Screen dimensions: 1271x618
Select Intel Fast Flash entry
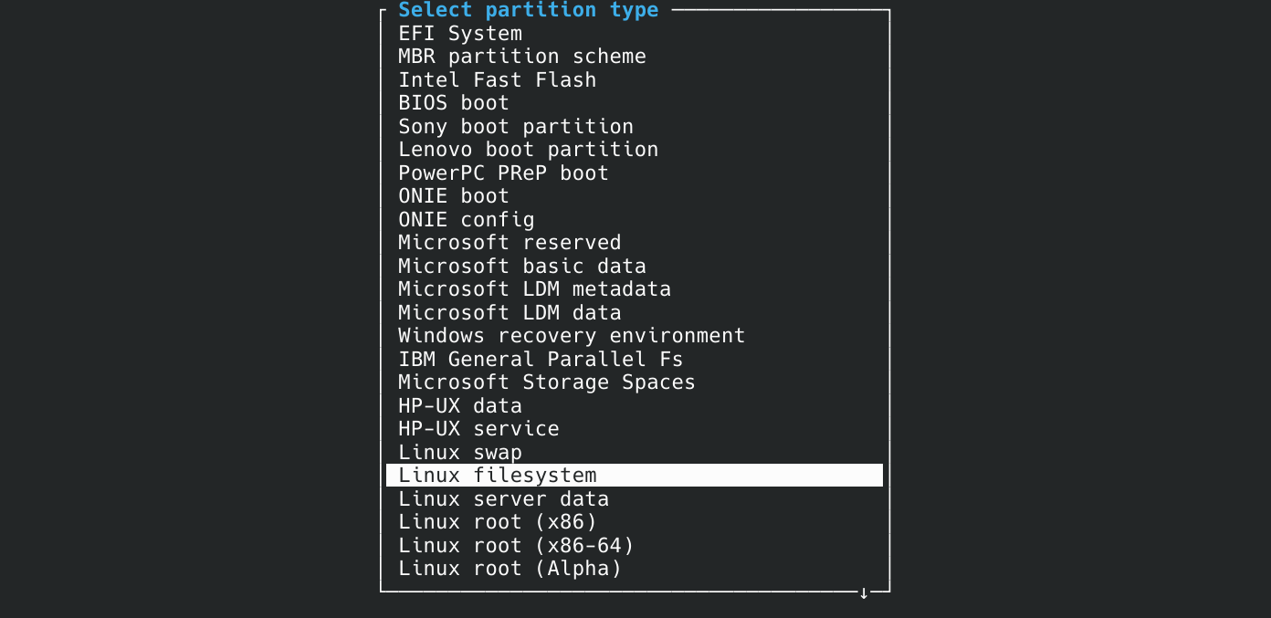click(497, 79)
